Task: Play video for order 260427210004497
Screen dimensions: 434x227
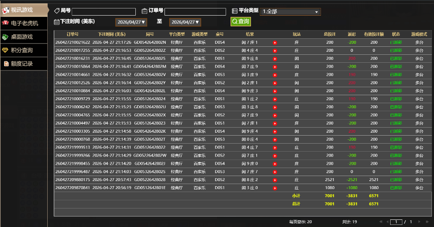Action: (x=275, y=123)
